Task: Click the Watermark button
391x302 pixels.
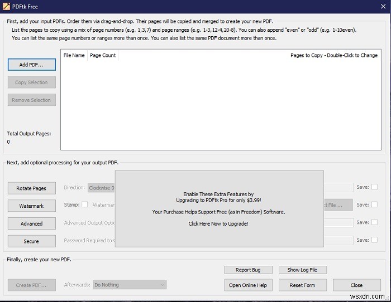Action: [31, 206]
